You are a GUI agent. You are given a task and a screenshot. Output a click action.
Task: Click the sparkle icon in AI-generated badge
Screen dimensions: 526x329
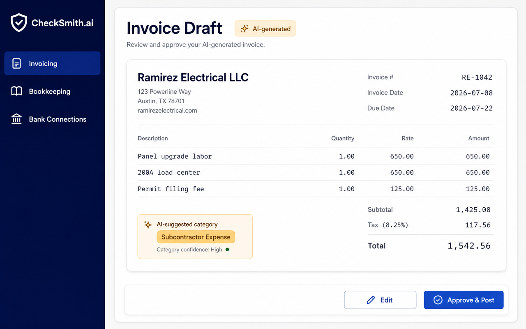(x=245, y=29)
